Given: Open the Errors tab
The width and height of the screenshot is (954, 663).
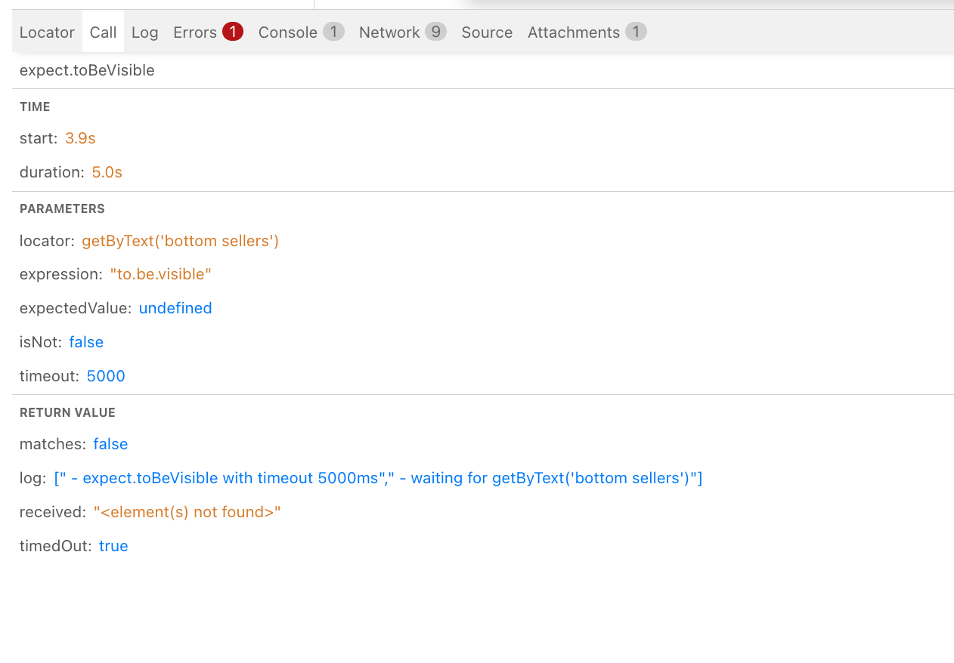Looking at the screenshot, I should click(195, 32).
